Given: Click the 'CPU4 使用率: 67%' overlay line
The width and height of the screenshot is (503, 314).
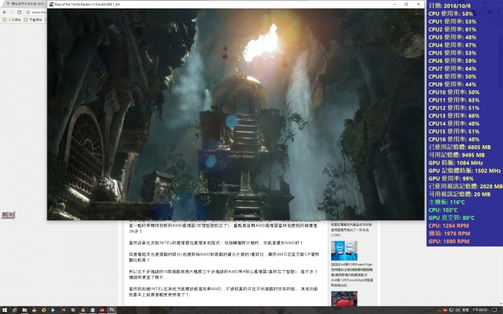Looking at the screenshot, I should coord(452,45).
